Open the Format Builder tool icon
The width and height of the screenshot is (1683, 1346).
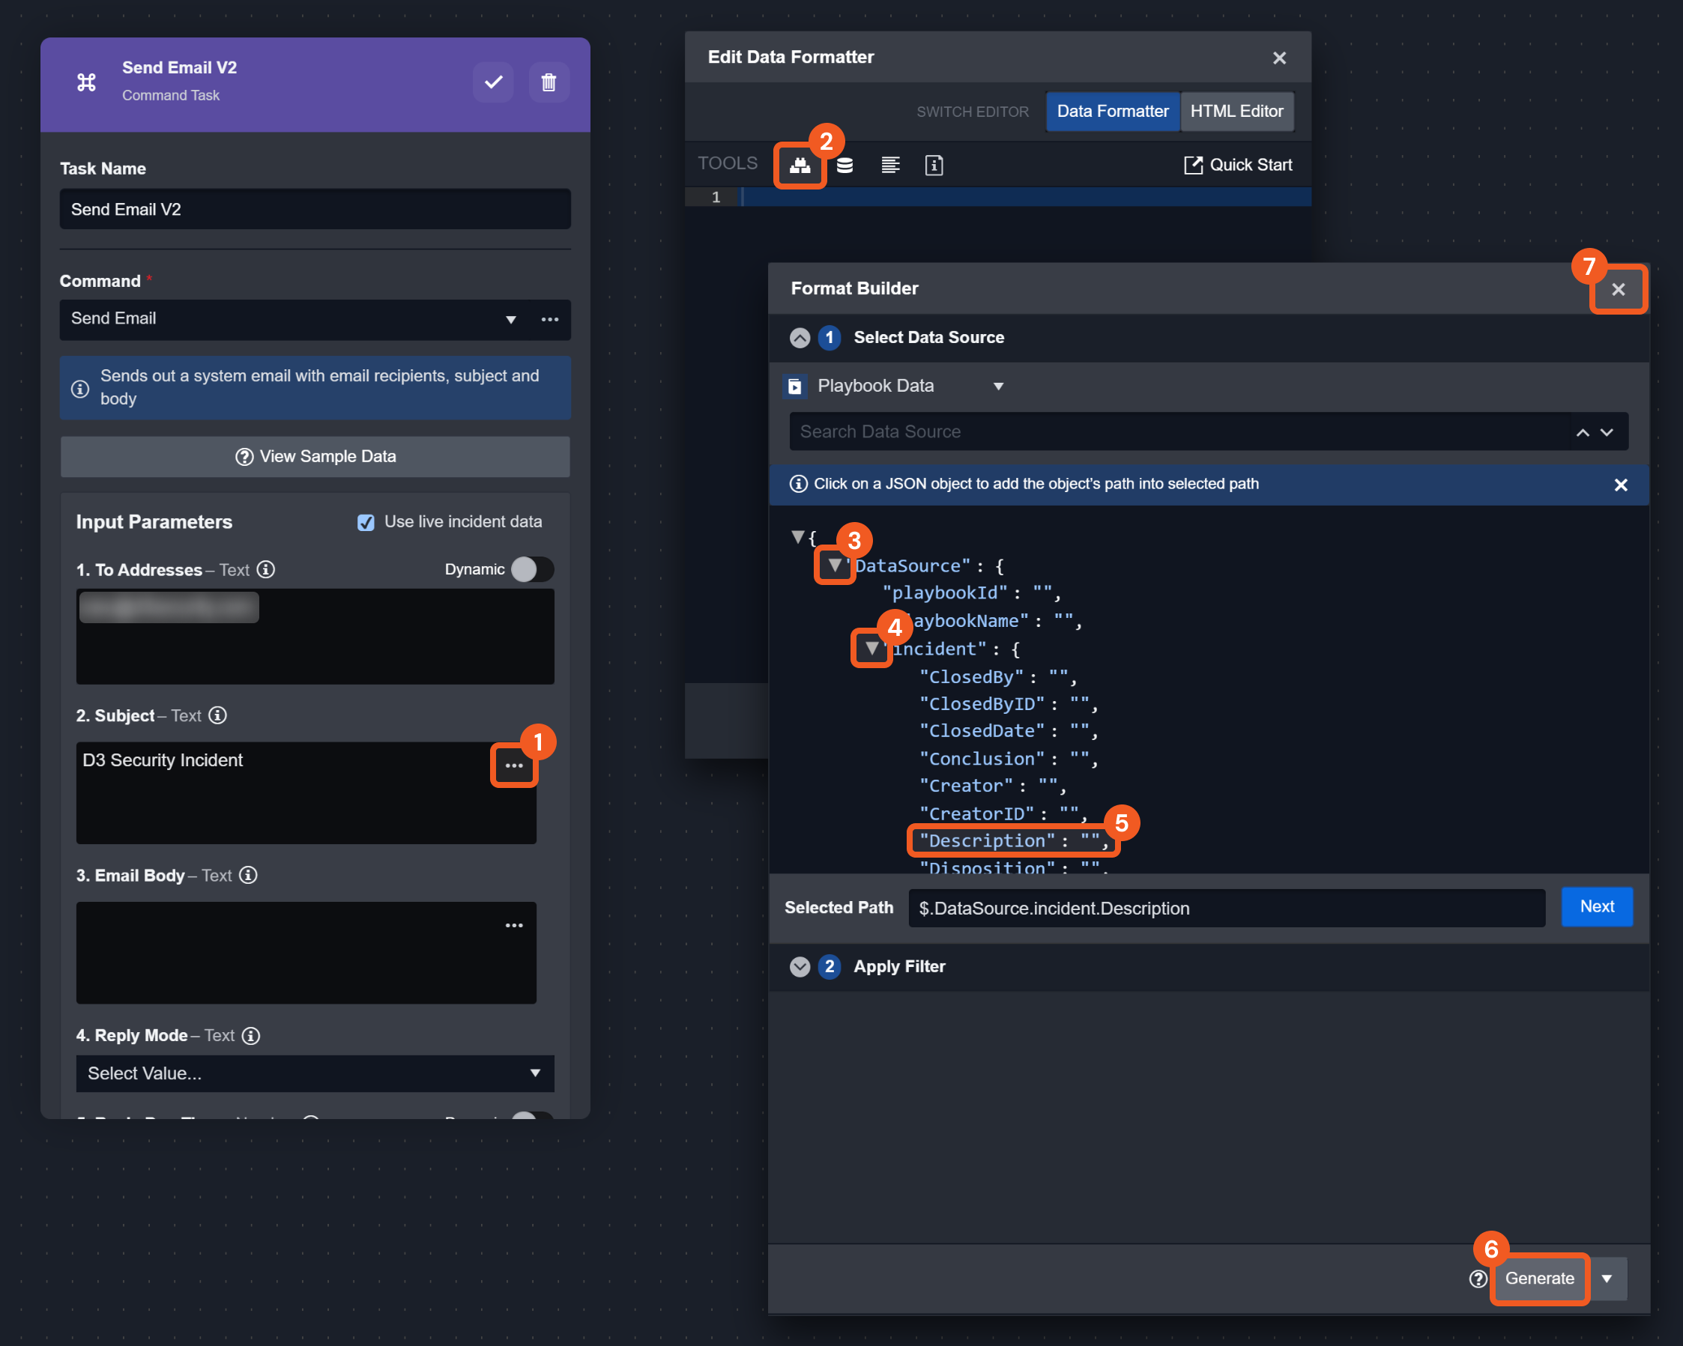(800, 166)
